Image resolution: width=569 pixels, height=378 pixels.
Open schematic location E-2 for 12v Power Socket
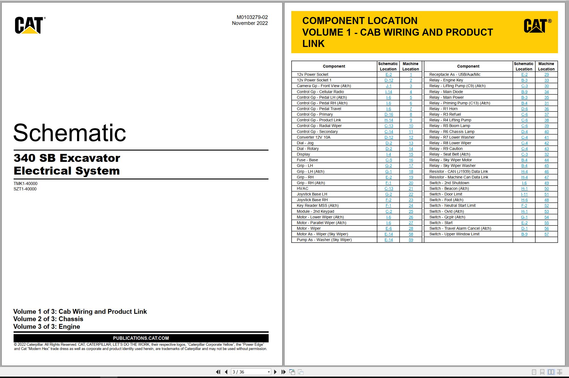coord(389,74)
